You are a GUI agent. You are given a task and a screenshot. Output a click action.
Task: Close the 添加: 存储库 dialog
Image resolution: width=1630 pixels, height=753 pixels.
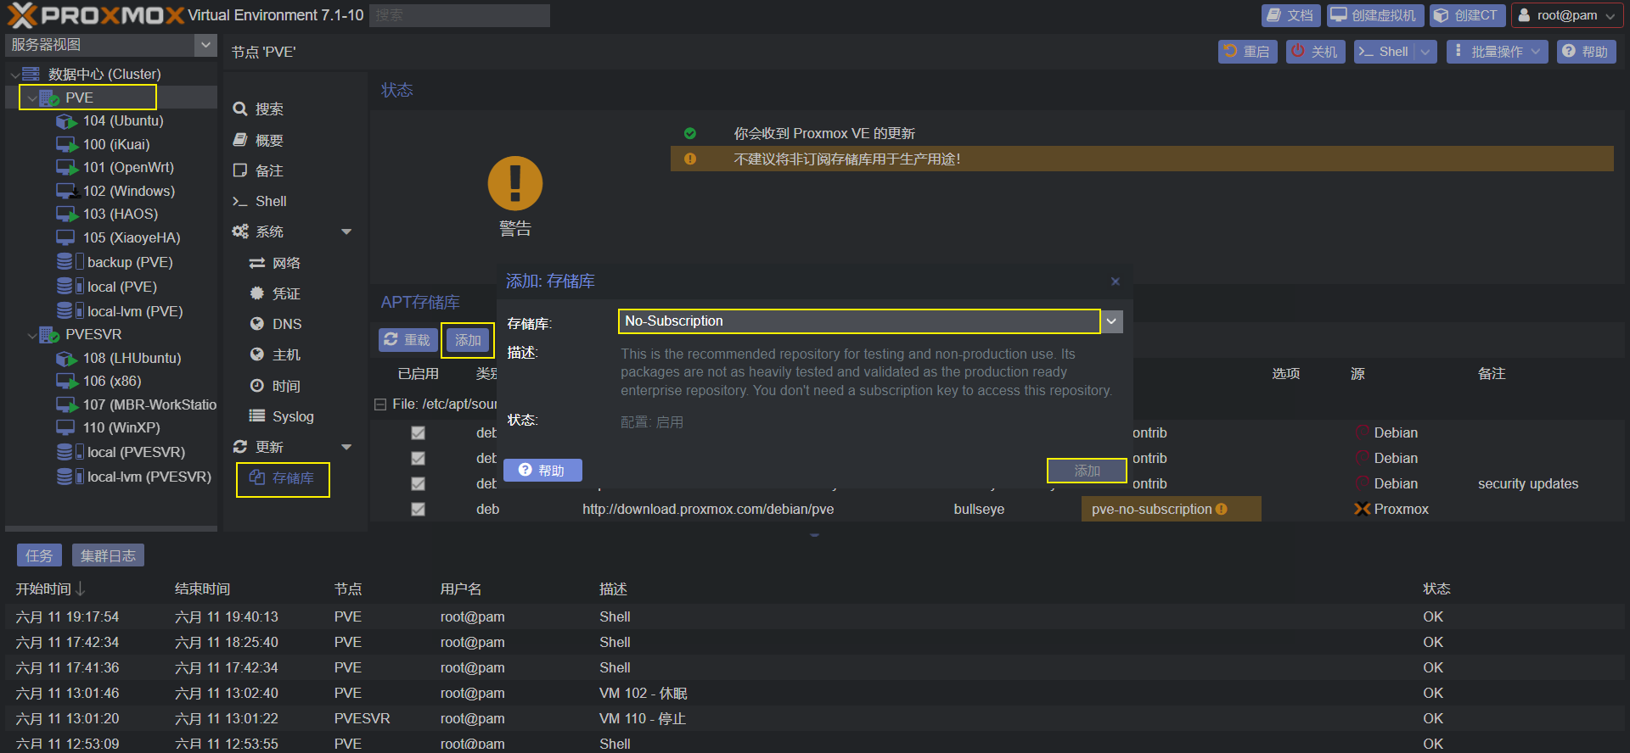tap(1116, 282)
